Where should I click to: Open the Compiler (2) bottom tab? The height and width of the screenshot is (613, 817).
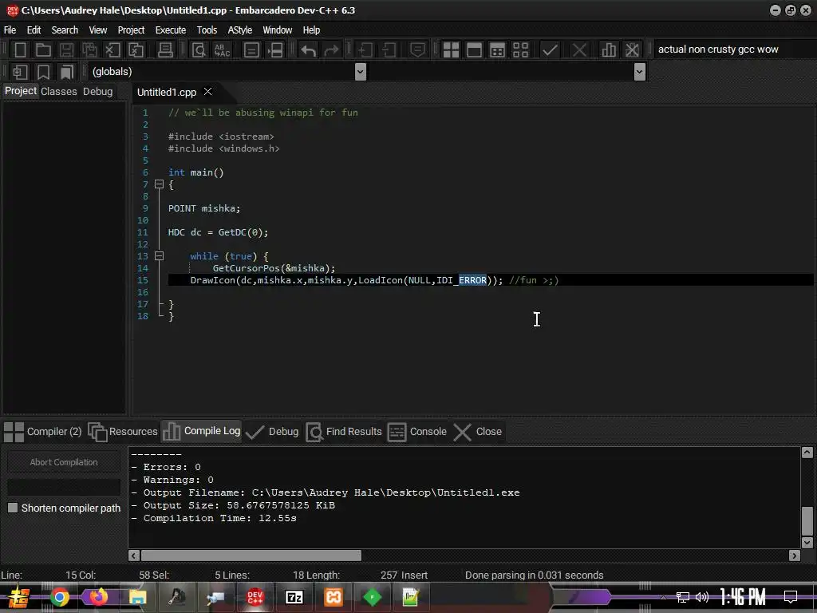coord(43,432)
